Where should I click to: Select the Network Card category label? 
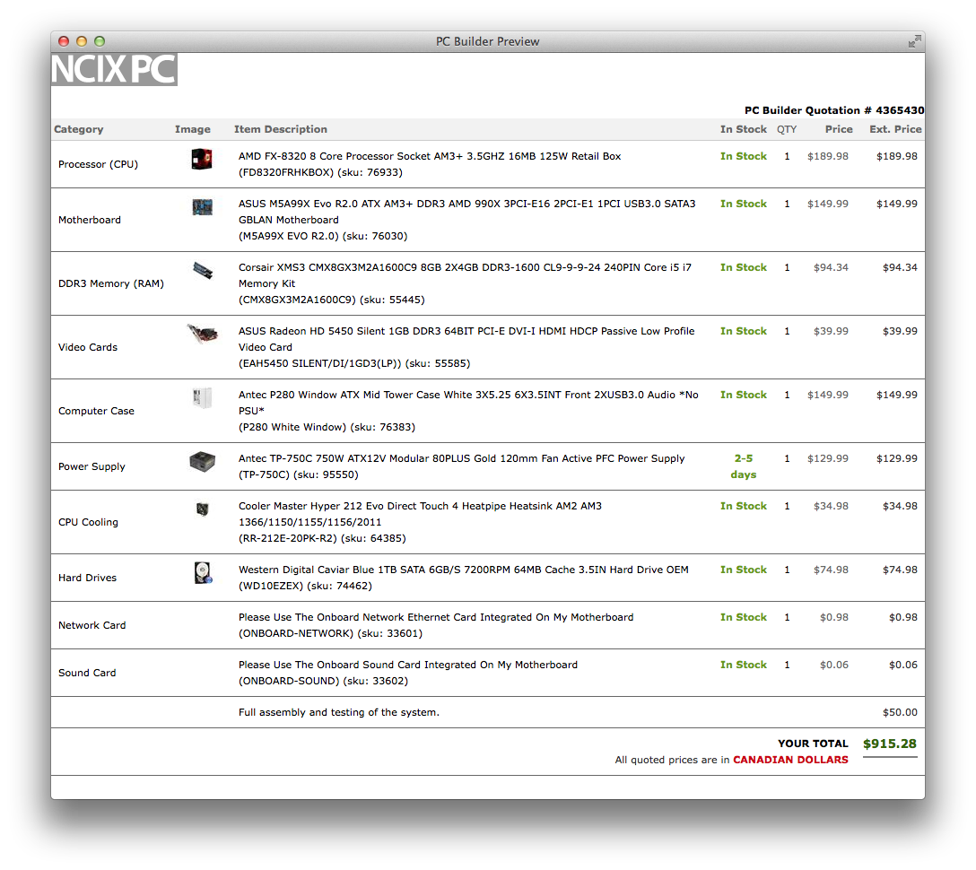point(92,625)
